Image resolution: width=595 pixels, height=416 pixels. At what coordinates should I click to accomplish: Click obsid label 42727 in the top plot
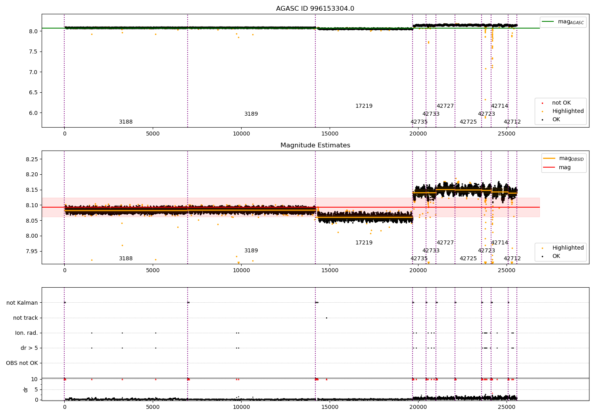[x=445, y=106]
